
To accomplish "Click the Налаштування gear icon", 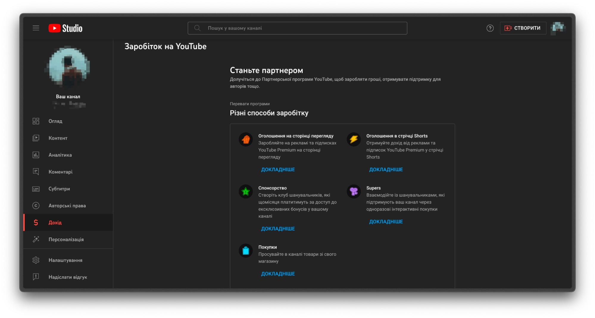I will coord(36,260).
